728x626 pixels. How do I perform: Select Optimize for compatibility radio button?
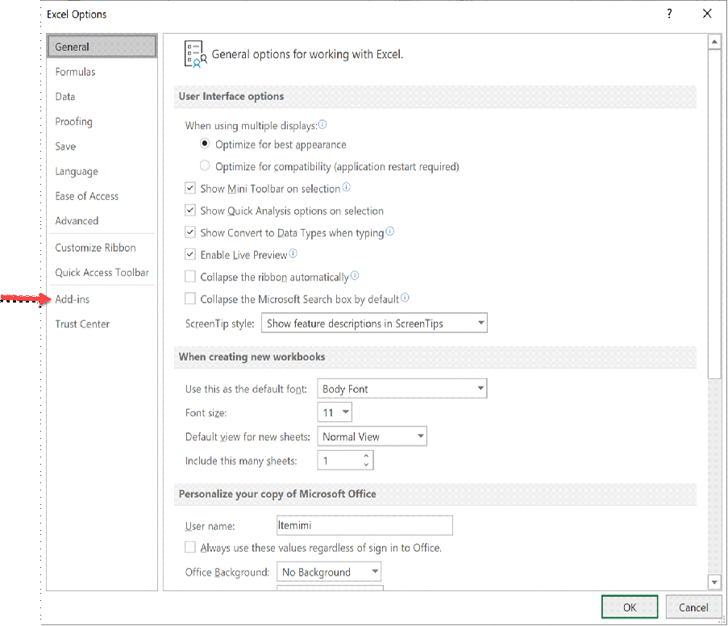tap(204, 166)
